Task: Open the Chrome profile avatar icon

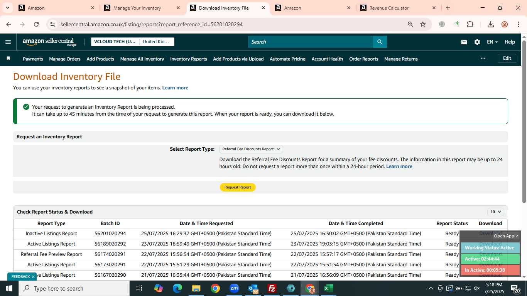Action: coord(505,24)
